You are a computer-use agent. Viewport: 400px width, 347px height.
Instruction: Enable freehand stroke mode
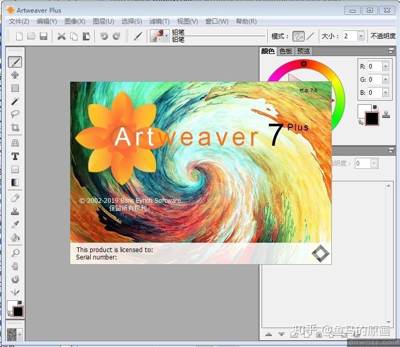pyautogui.click(x=298, y=36)
